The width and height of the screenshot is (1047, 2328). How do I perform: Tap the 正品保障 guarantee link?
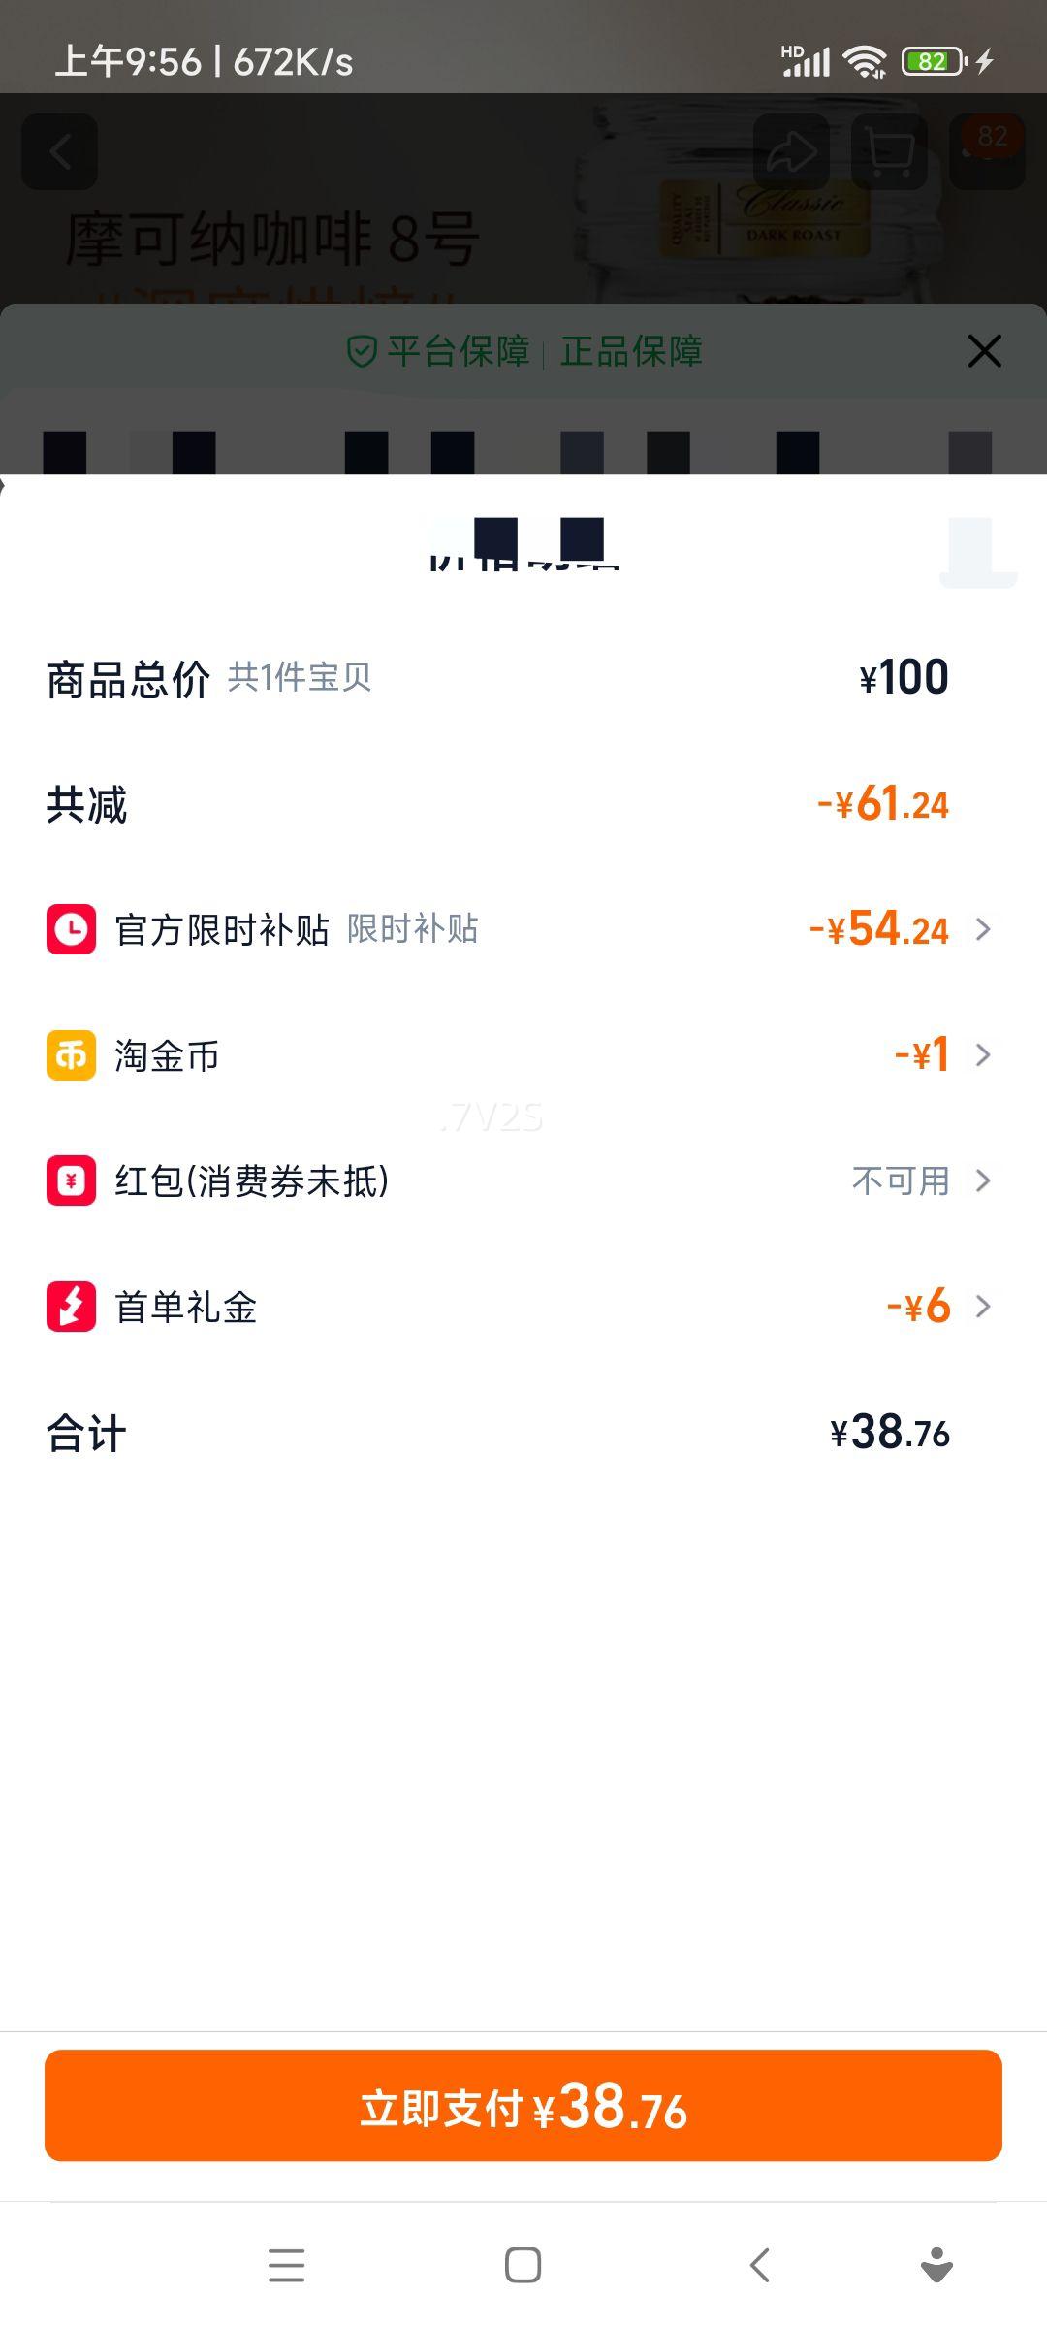631,351
